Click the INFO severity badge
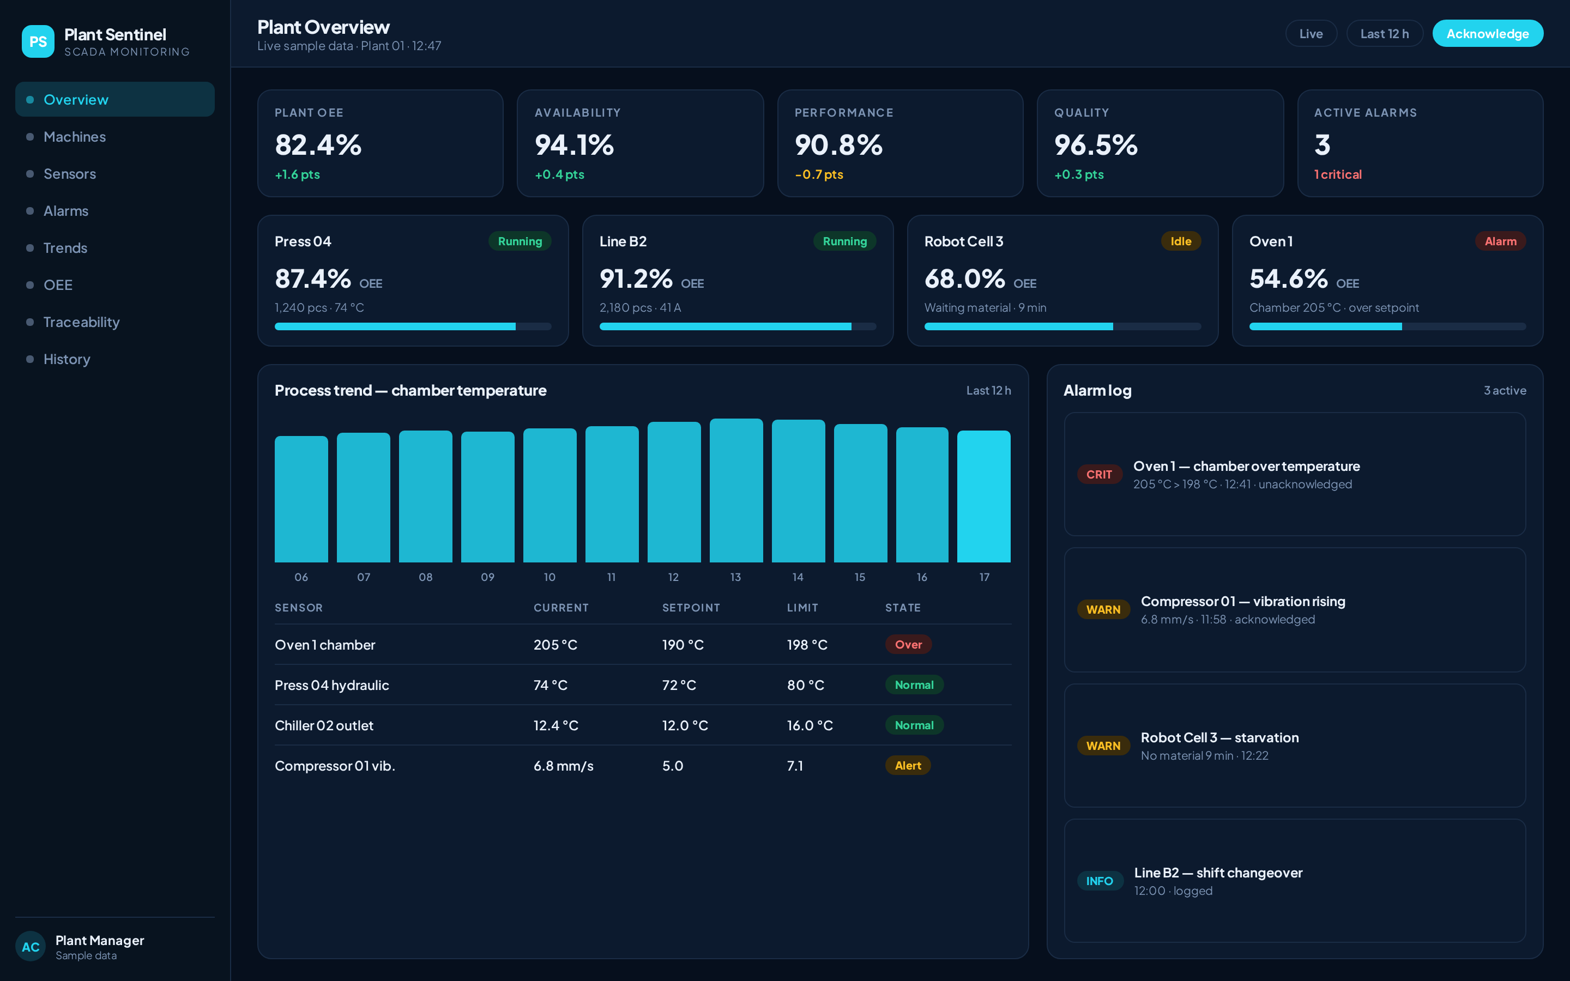This screenshot has width=1570, height=981. (x=1100, y=881)
